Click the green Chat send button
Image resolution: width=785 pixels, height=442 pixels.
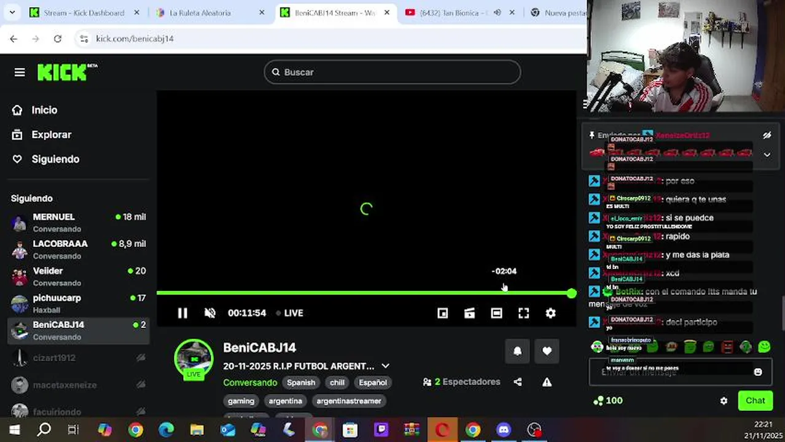point(755,401)
